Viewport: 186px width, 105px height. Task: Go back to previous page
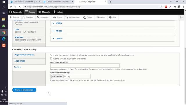tap(11, 7)
